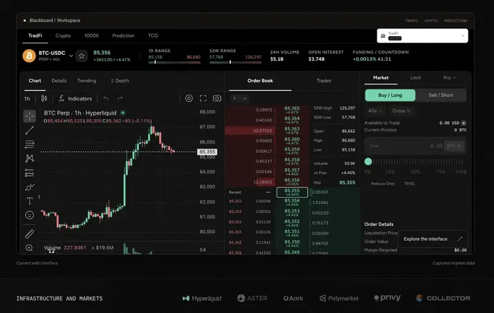Click the 85,355 price label on chart axis
This screenshot has height=313, width=494.
[207, 152]
